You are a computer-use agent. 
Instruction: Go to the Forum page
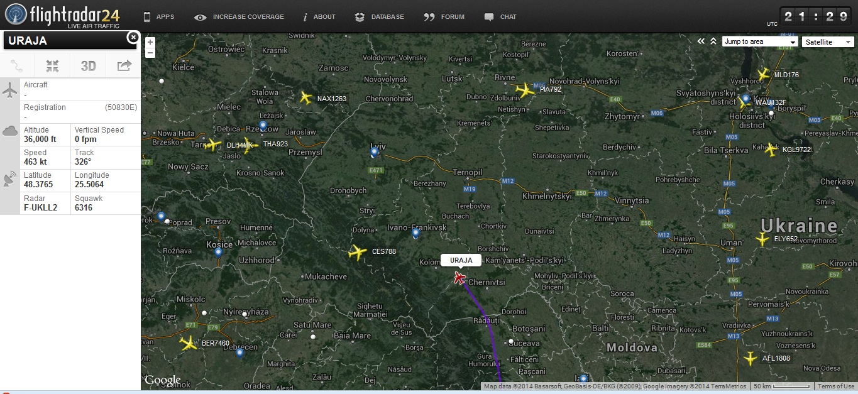(445, 17)
